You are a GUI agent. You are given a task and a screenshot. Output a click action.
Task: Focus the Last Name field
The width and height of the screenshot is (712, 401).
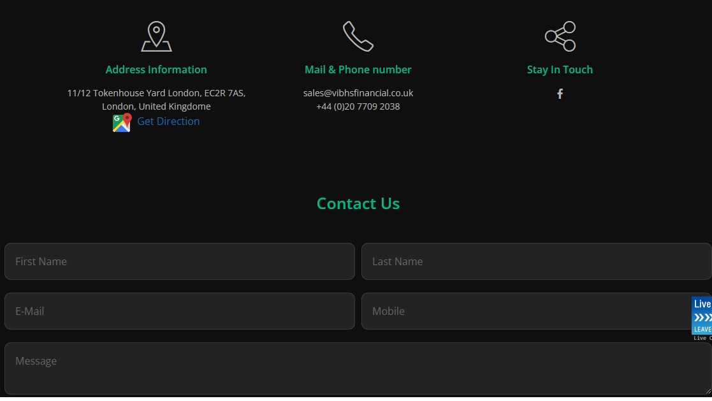[536, 261]
